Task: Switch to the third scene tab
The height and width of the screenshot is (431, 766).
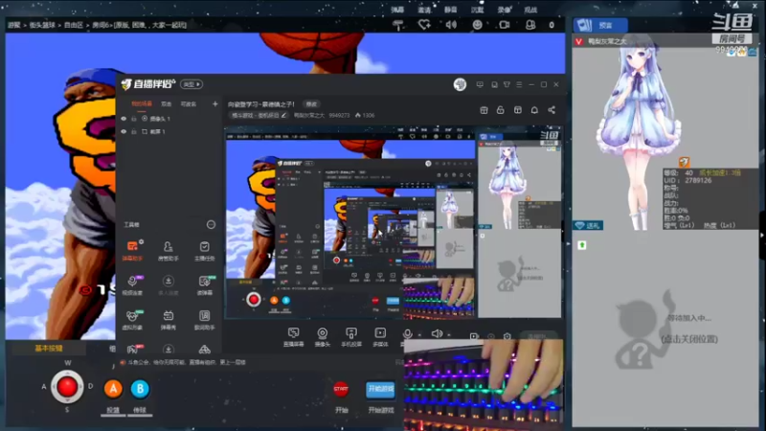Action: [x=189, y=104]
